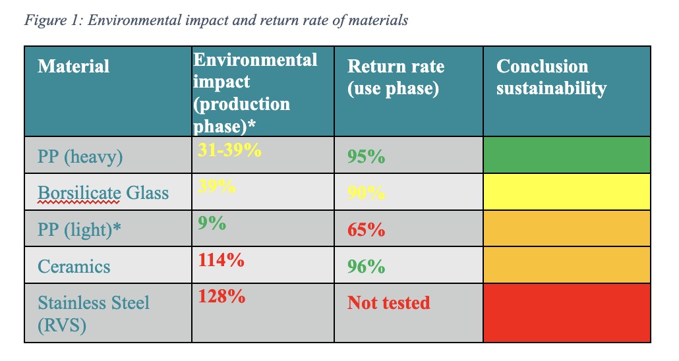Click the red sustainability cell
The height and width of the screenshot is (361, 679).
(566, 313)
